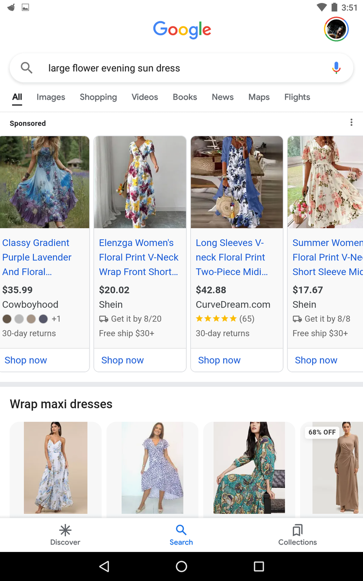Switch to the Shopping tab
This screenshot has height=581, width=363.
pos(98,97)
